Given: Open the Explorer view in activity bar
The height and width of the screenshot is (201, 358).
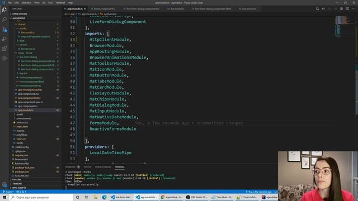Looking at the screenshot, I should tap(4, 10).
